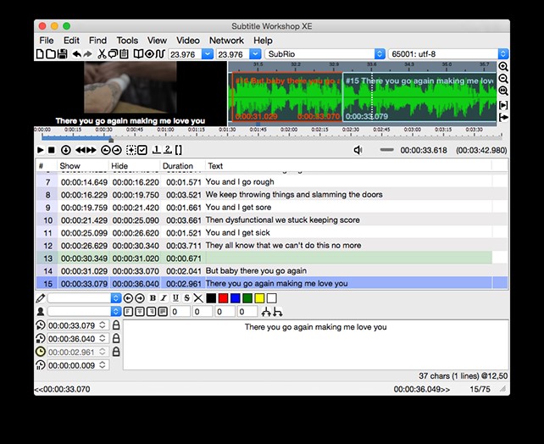The image size is (544, 444).
Task: Open the second 23.976 FPS dropdown
Action: point(255,54)
